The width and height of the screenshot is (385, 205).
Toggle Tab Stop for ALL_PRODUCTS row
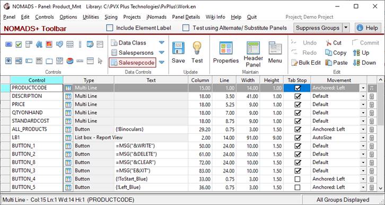point(297,130)
